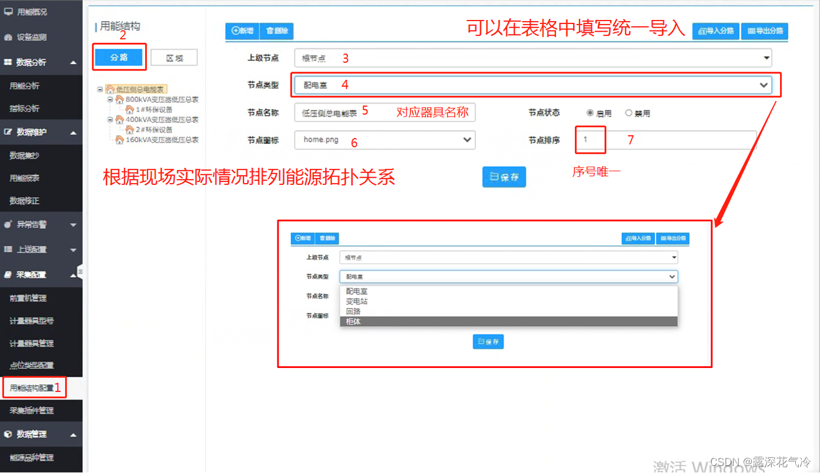Image resolution: width=820 pixels, height=473 pixels.
Task: Click the 保存 button below 节点图标 in main form
Action: (504, 177)
